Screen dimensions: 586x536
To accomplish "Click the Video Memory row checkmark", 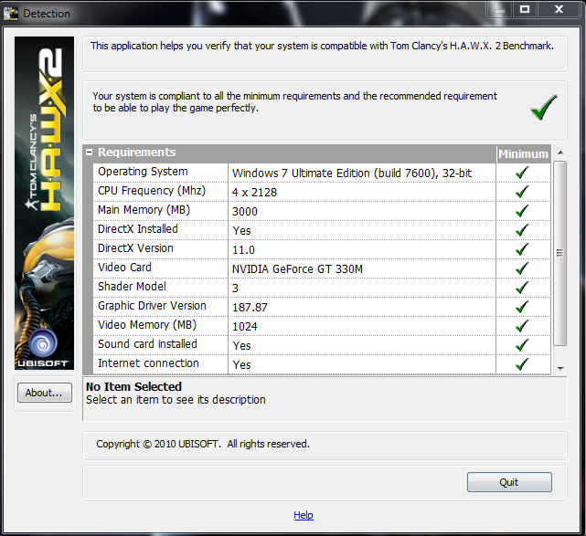I will 522,326.
